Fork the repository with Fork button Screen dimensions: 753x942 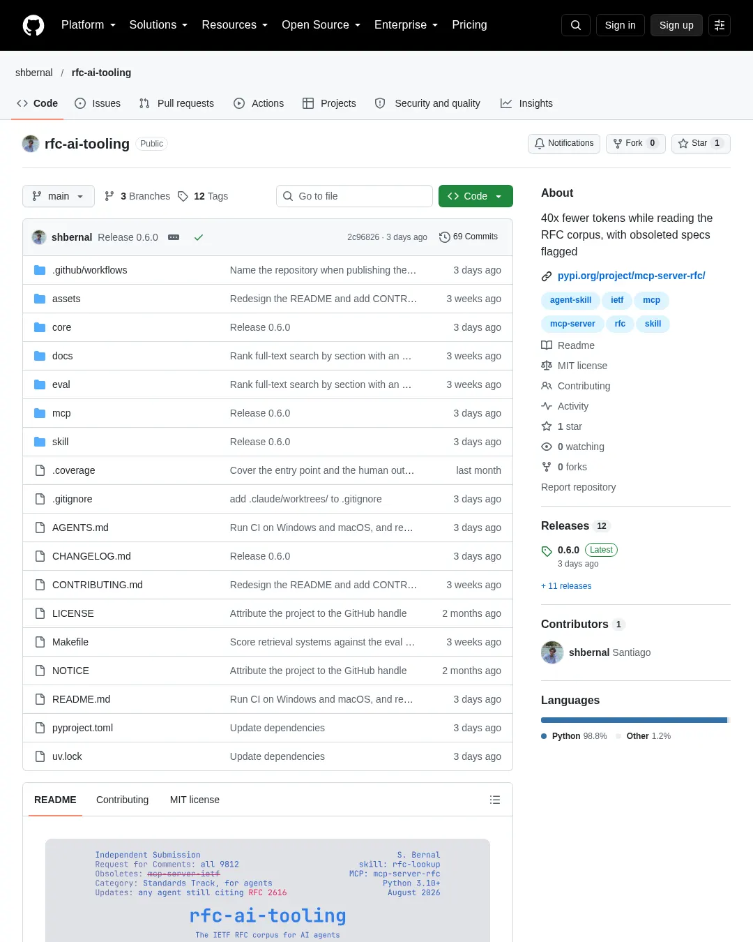pyautogui.click(x=636, y=143)
